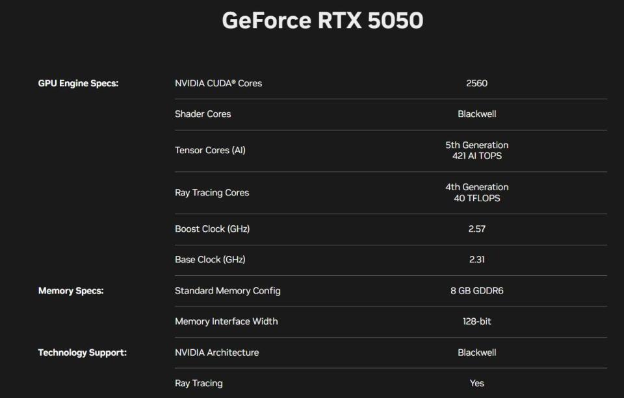
Task: Click the NVIDIA CUDA Cores row label
Action: 218,84
